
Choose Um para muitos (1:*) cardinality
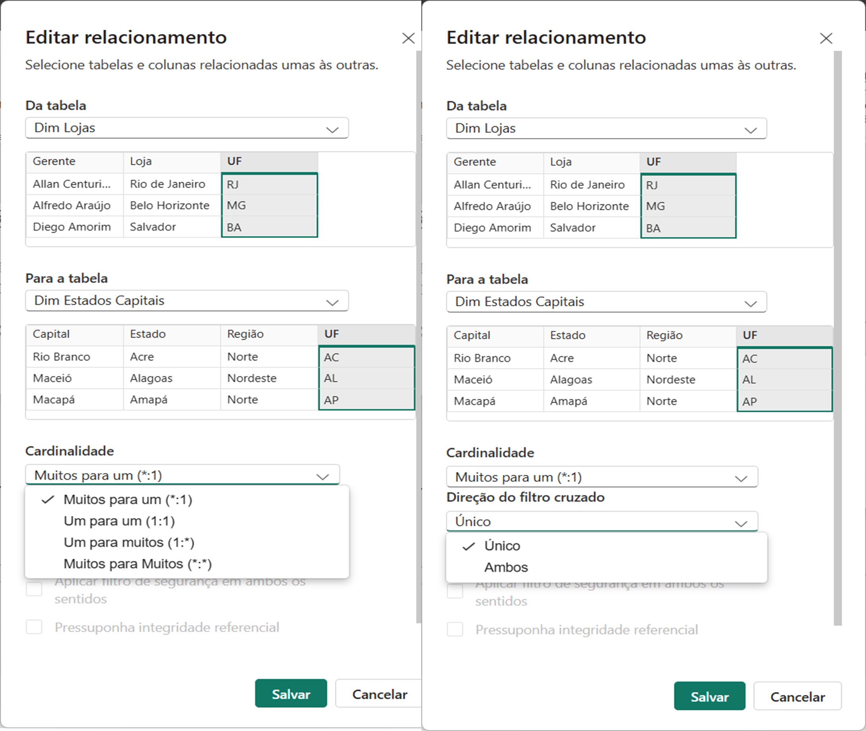129,543
